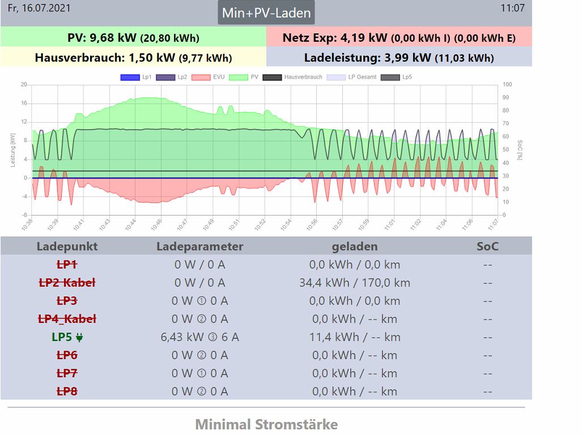Image resolution: width=582 pixels, height=435 pixels.
Task: Click the plug icon next to LP5
Action: 79,338
